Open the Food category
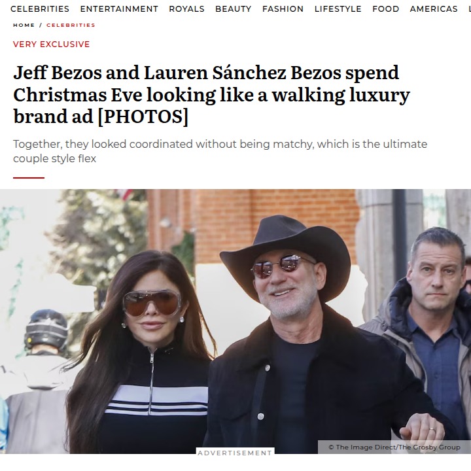471x471 pixels. (x=386, y=9)
